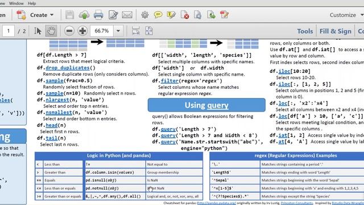
Task: Open the iloc link in df.iloc[:, [1, 2, 5]]
Action: 284,84
